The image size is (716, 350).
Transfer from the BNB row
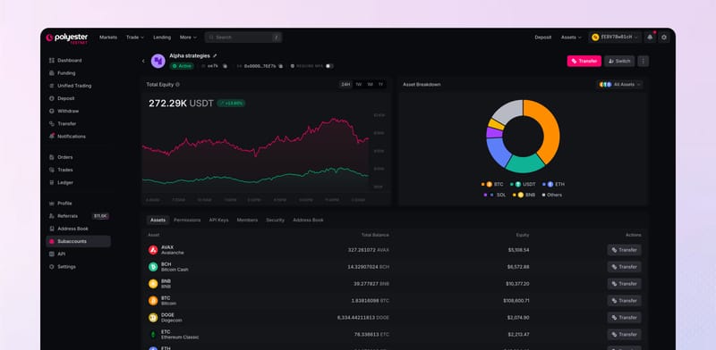tap(624, 284)
